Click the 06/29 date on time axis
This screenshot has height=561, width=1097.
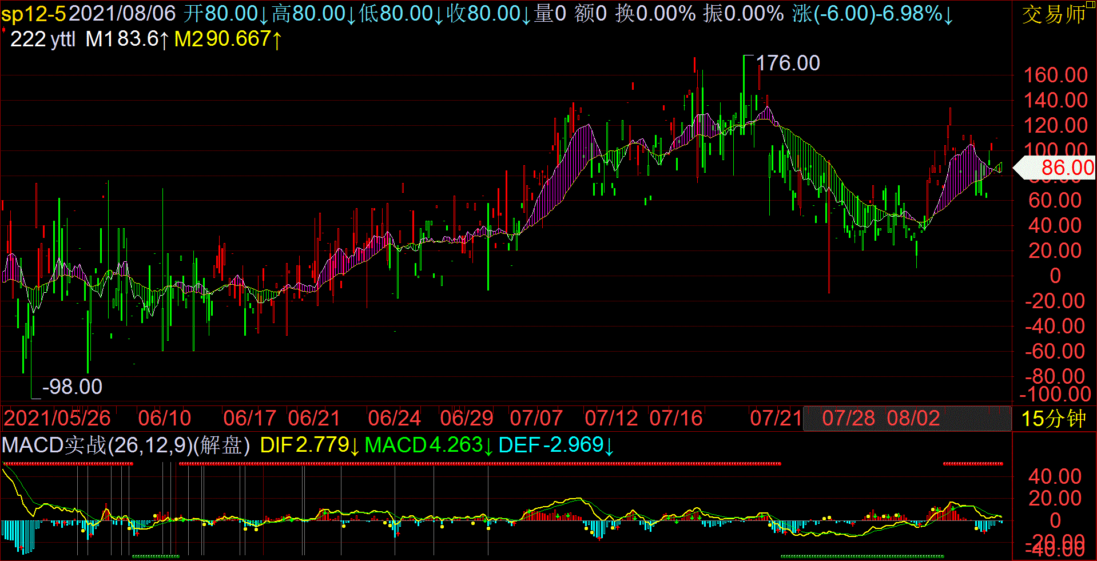point(466,418)
